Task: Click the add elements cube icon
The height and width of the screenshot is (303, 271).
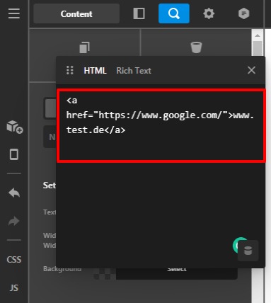Action: pyautogui.click(x=14, y=127)
